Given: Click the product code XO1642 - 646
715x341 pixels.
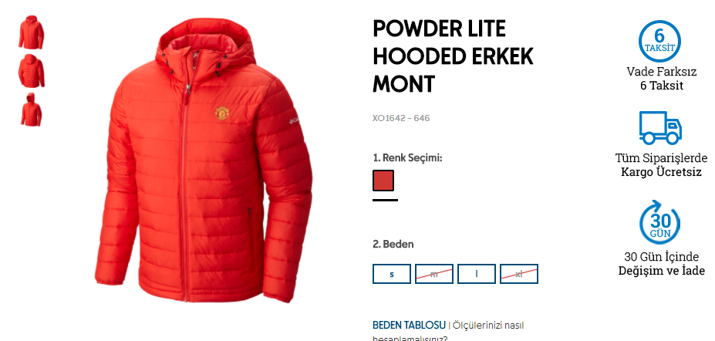Looking at the screenshot, I should (x=401, y=119).
